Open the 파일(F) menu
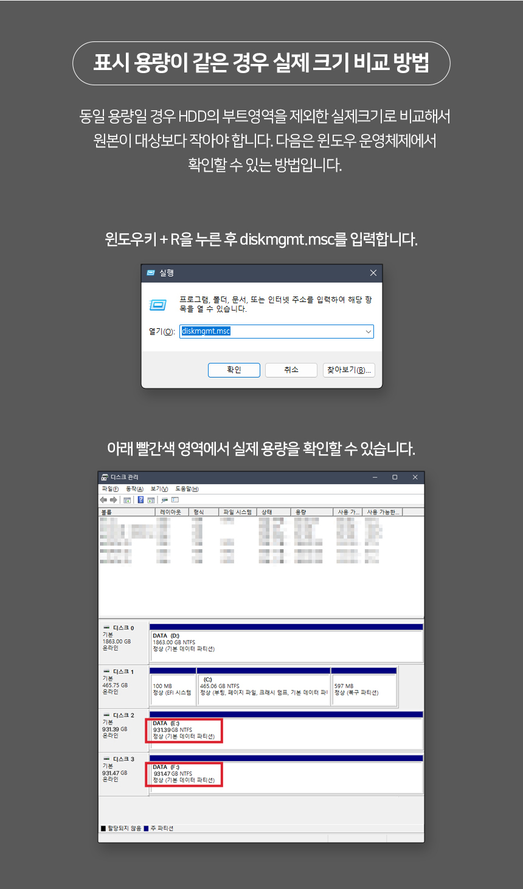 point(110,489)
